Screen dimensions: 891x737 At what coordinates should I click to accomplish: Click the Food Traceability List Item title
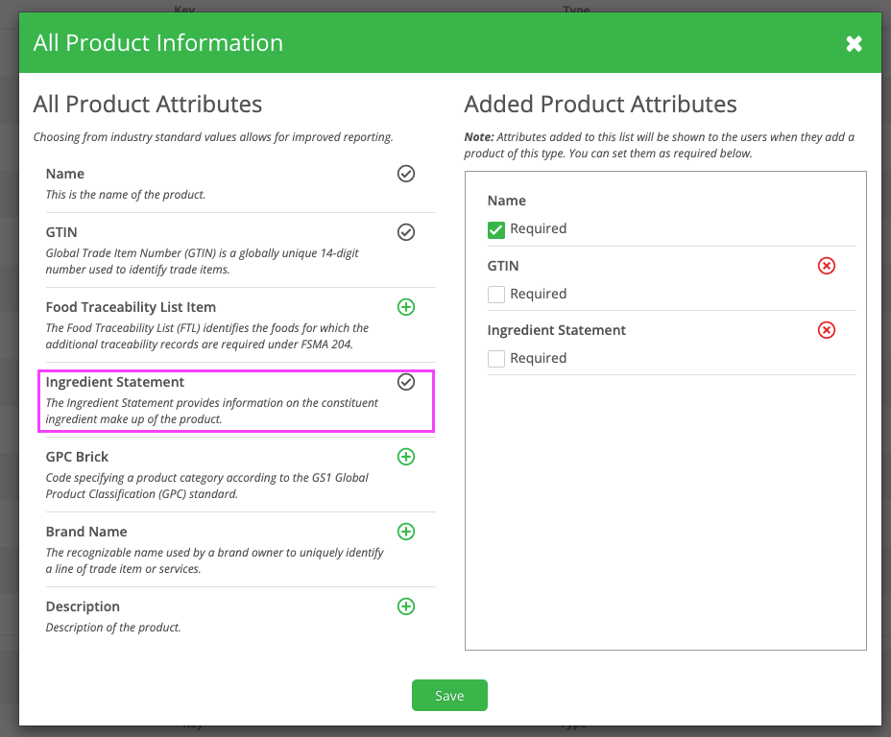tap(131, 307)
